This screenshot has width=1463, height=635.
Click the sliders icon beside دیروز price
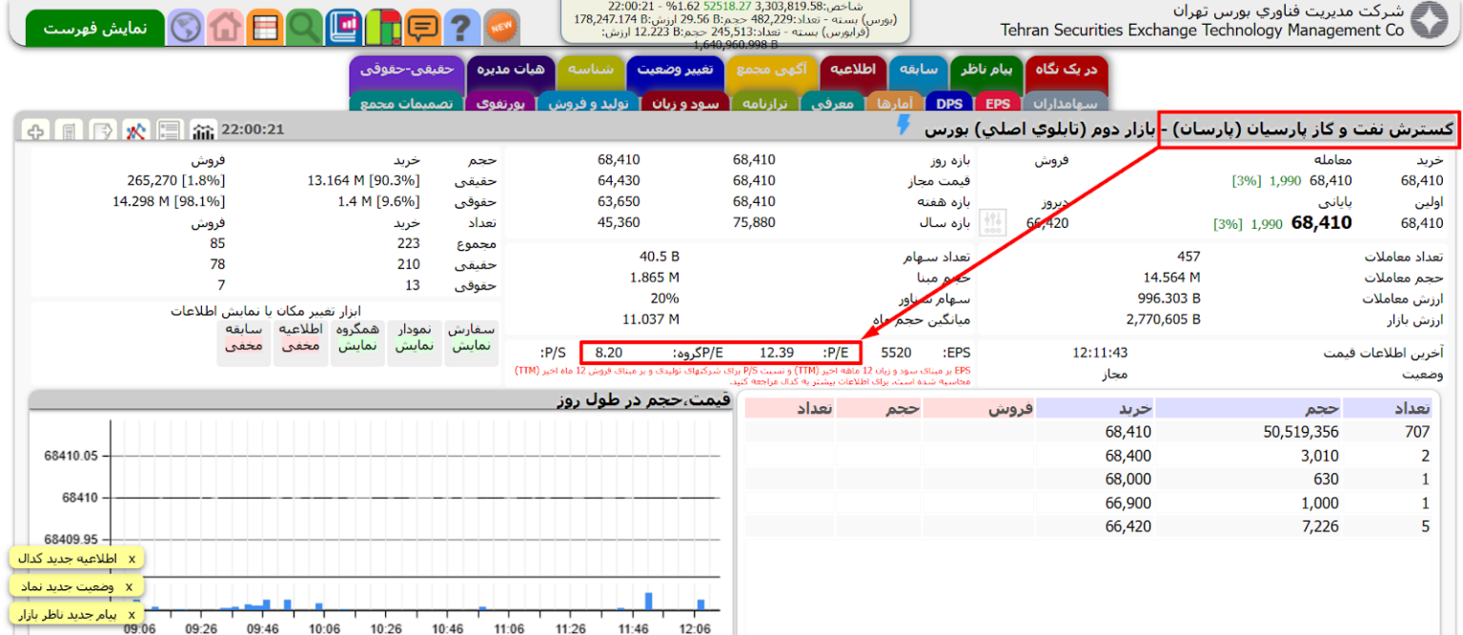tap(992, 223)
